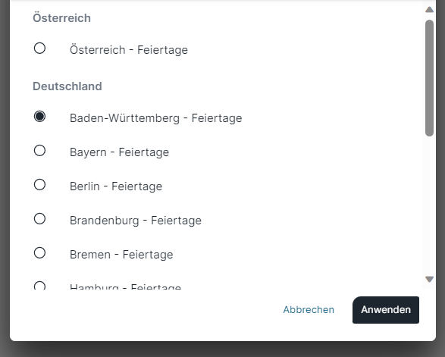
Task: Click the 'Baden-Württemberg - Feiertage' label text
Action: 156,118
